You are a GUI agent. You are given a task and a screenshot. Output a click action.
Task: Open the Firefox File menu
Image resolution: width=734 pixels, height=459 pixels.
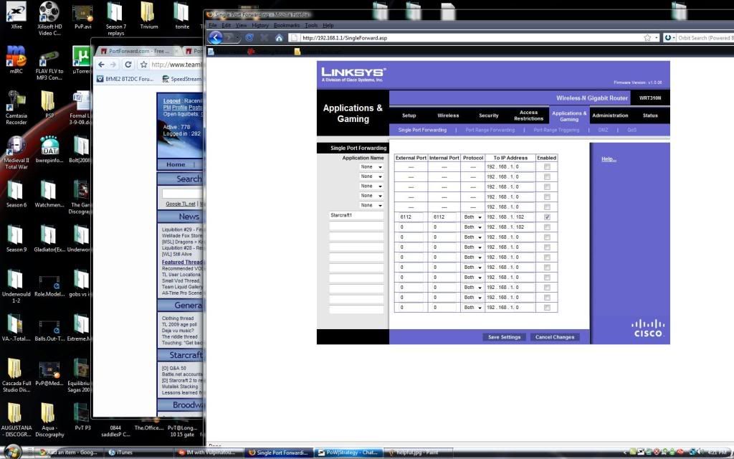point(212,25)
